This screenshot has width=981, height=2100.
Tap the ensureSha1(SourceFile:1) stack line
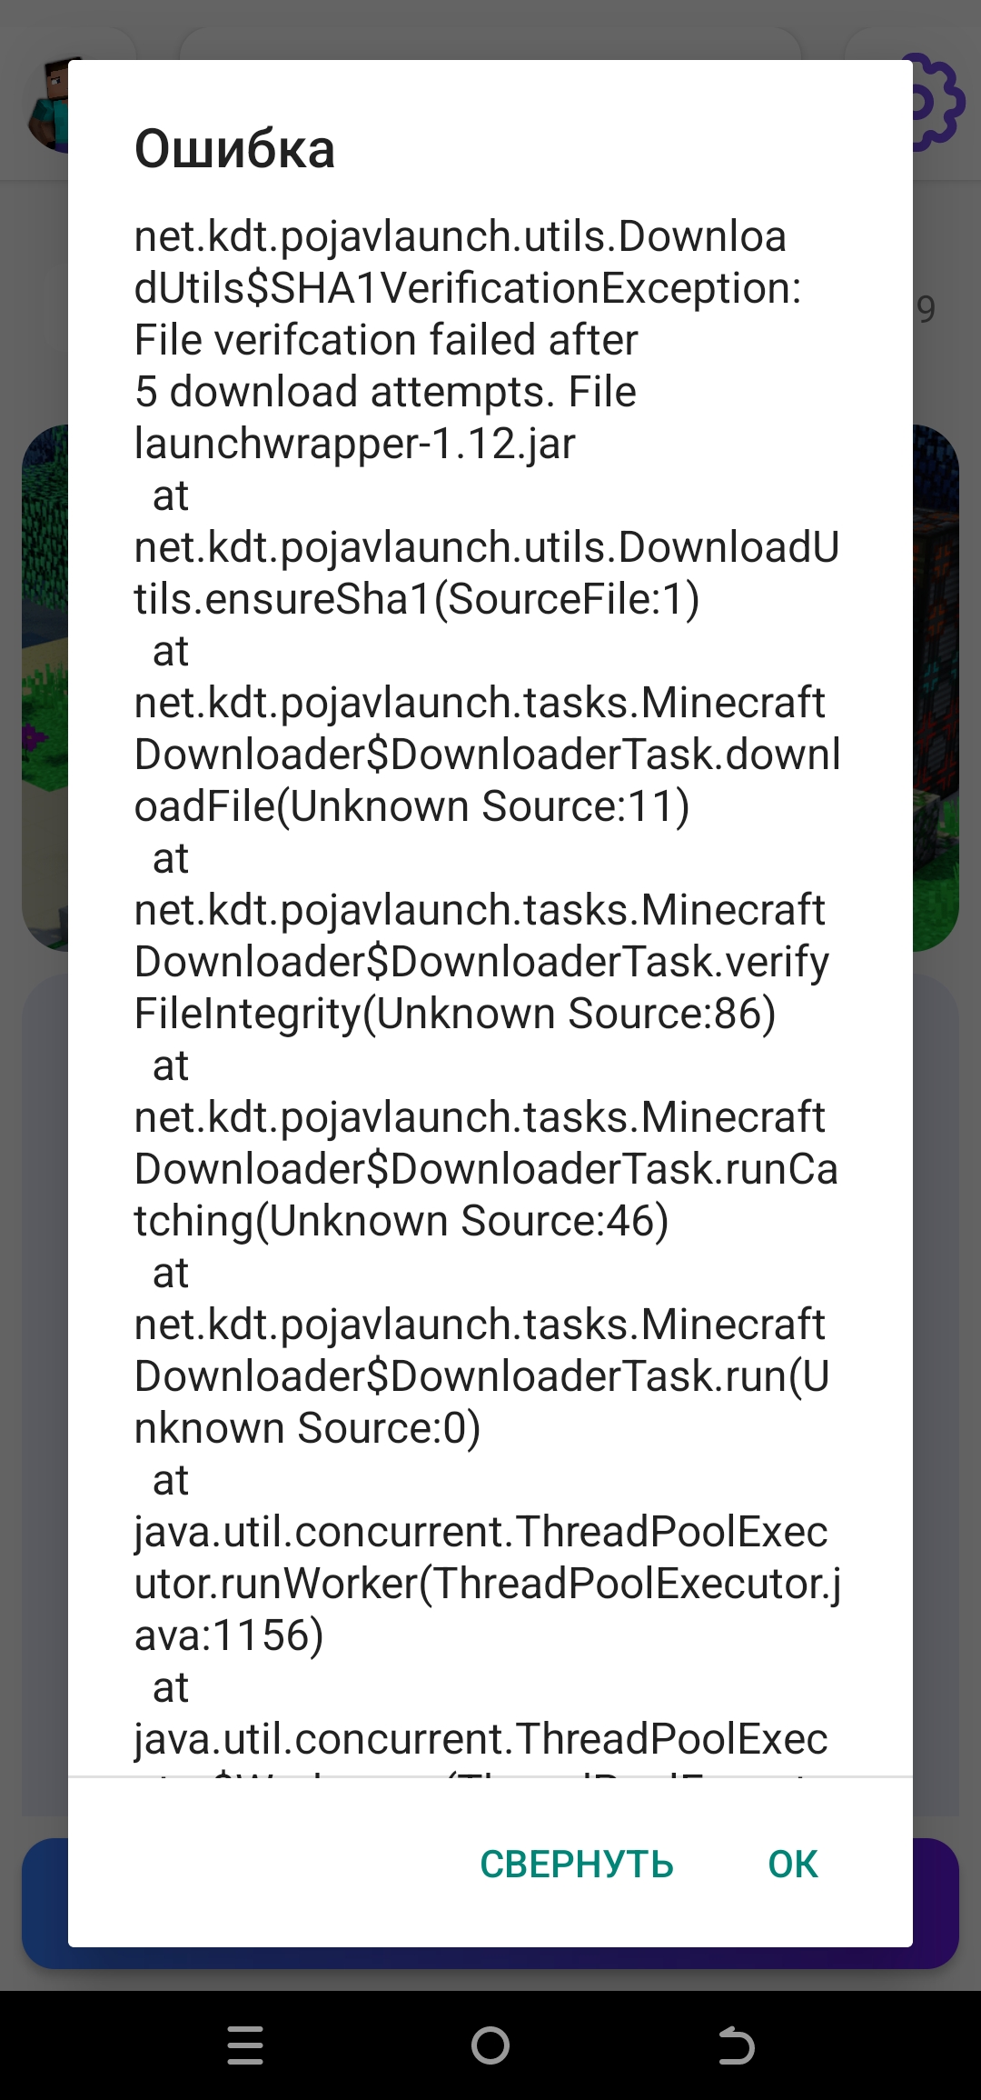[487, 573]
